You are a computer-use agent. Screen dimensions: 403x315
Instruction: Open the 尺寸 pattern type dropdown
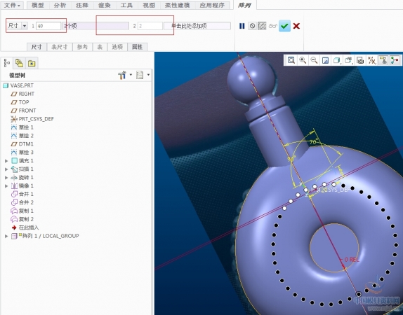[x=25, y=26]
